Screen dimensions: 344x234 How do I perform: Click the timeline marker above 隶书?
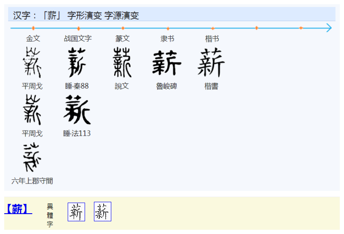coord(168,28)
